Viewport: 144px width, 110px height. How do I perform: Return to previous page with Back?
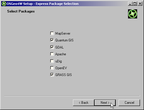coord(84,103)
